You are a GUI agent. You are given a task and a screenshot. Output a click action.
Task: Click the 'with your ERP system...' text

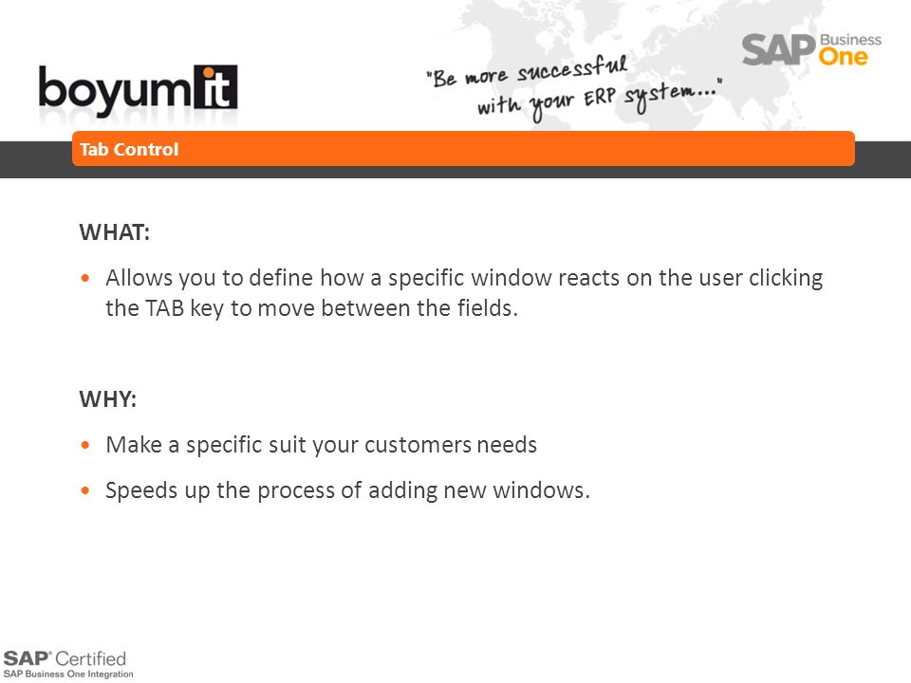coord(599,101)
